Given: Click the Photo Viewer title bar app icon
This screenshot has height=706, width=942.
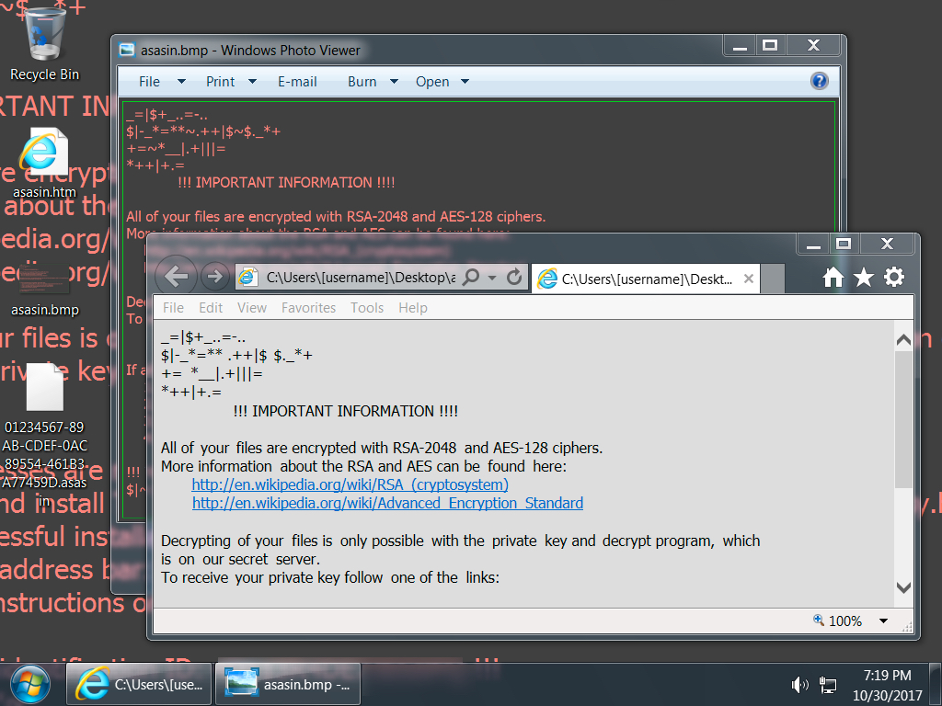Looking at the screenshot, I should [x=127, y=50].
